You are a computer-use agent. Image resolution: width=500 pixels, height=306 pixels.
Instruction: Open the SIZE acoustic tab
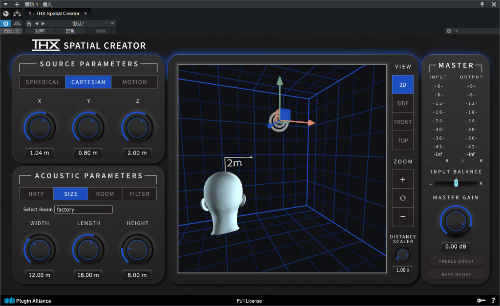tap(71, 194)
